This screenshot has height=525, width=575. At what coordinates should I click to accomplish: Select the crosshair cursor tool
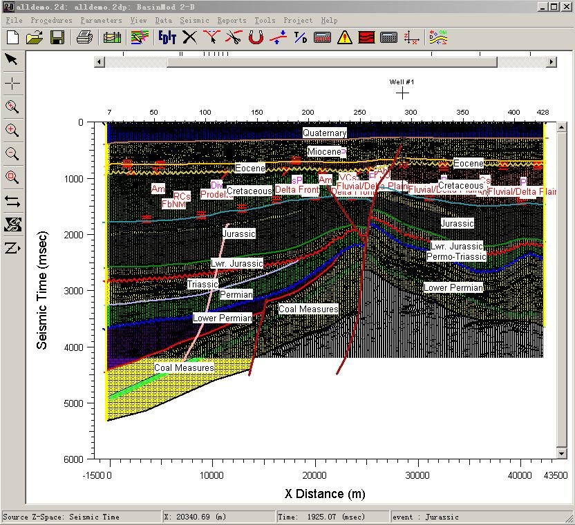(x=12, y=84)
